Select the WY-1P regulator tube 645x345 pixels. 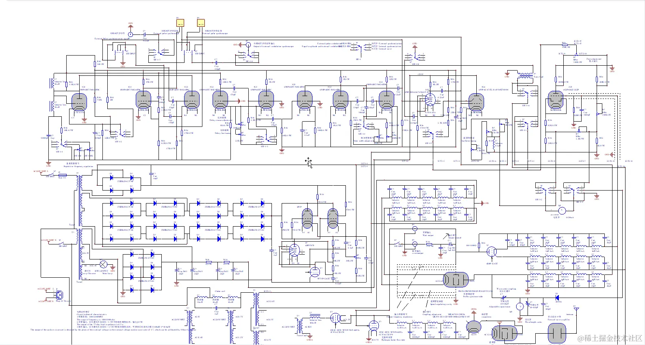pyautogui.click(x=314, y=272)
